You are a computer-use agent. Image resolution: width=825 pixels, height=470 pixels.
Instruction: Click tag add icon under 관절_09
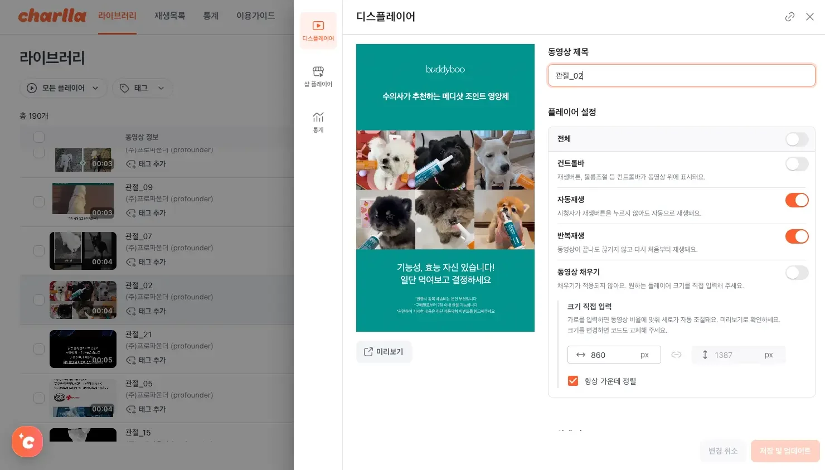(131, 213)
